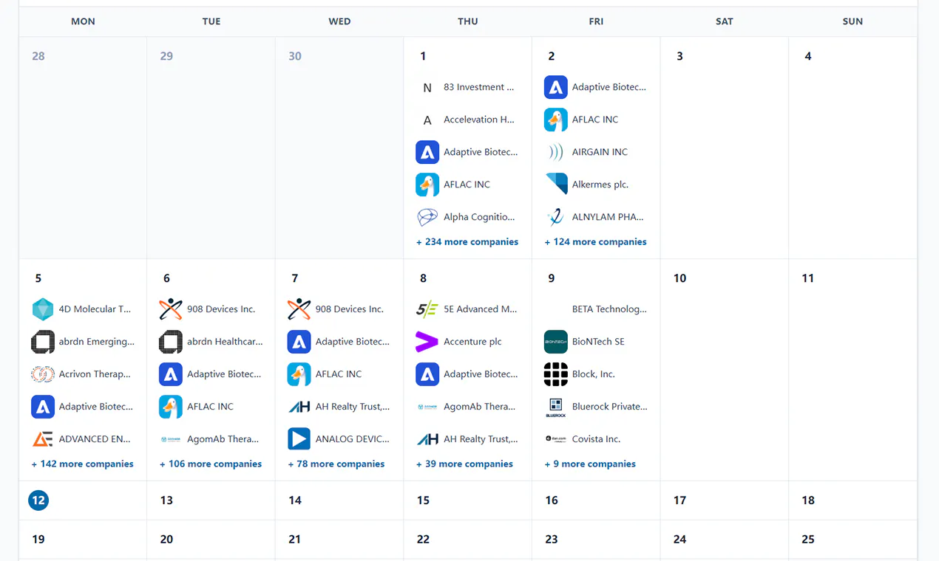
Task: Click "+ 106 more companies" link
Action: pos(211,464)
